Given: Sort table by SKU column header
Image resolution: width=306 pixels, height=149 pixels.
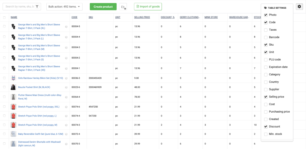Looking at the screenshot, I should [x=91, y=17].
